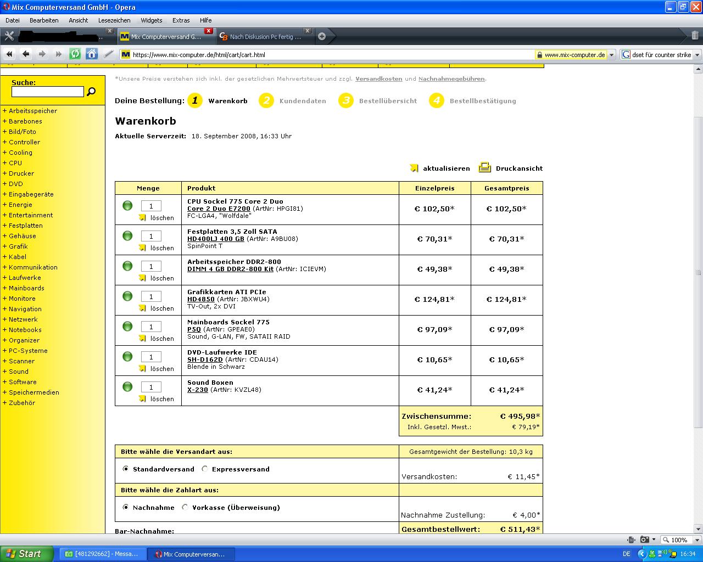This screenshot has height=562, width=703.
Task: Select Nachnahme payment option
Action: pyautogui.click(x=126, y=507)
